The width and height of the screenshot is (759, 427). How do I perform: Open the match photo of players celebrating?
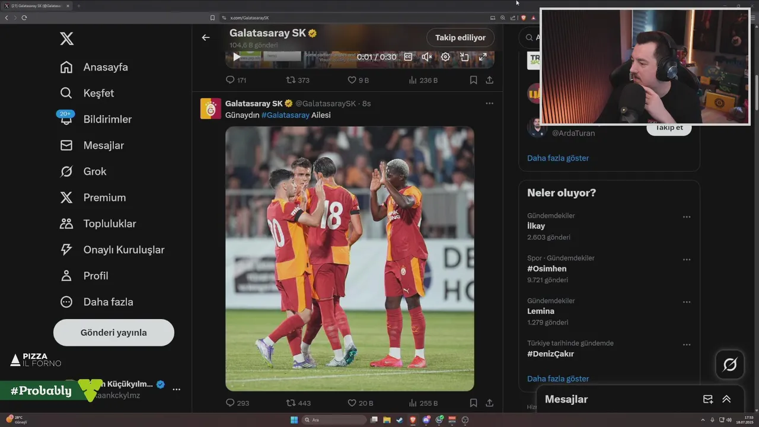click(x=350, y=259)
